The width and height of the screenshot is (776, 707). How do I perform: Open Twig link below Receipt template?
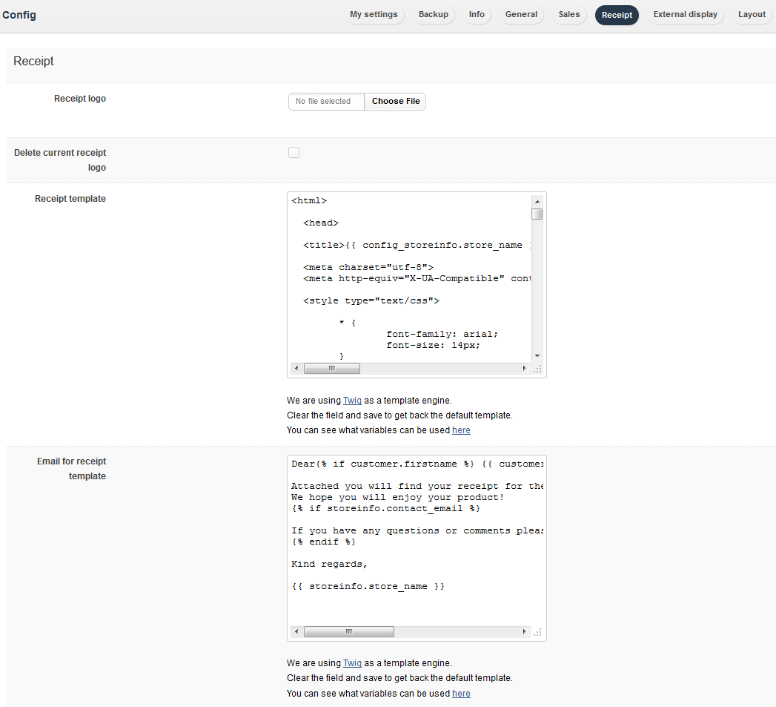(352, 401)
